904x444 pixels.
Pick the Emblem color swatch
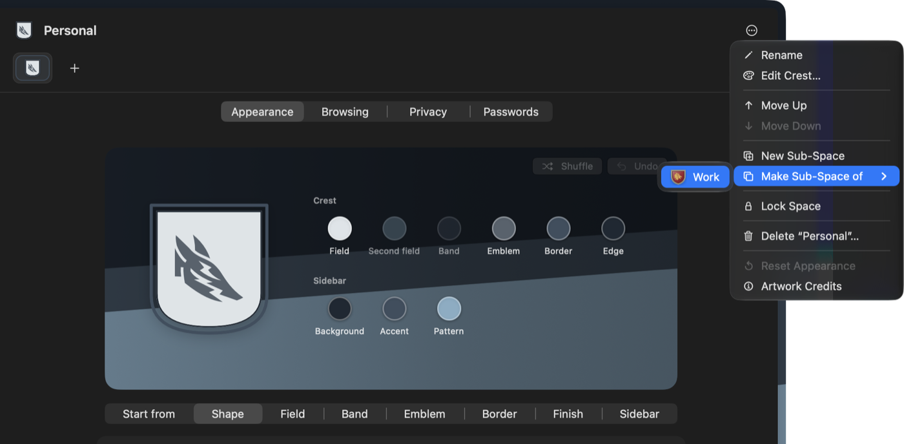[x=504, y=228]
